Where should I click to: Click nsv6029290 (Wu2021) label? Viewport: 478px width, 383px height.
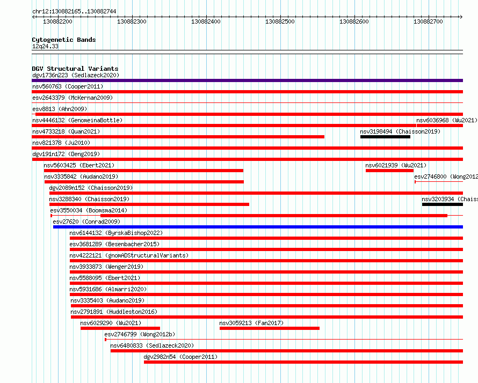point(111,323)
